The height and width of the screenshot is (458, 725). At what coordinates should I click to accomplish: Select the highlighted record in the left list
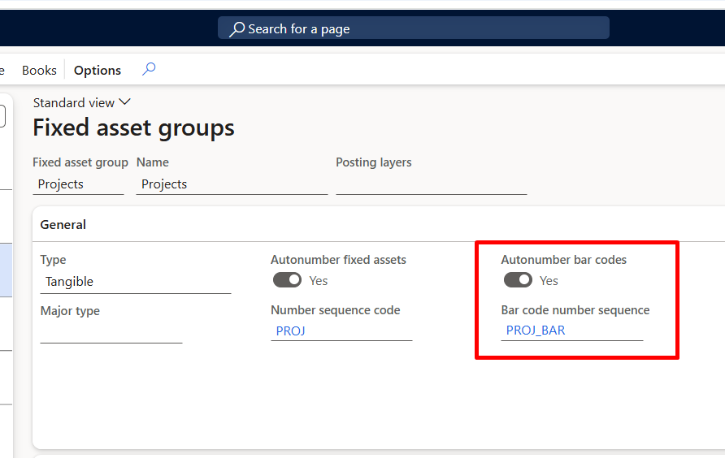coord(6,270)
